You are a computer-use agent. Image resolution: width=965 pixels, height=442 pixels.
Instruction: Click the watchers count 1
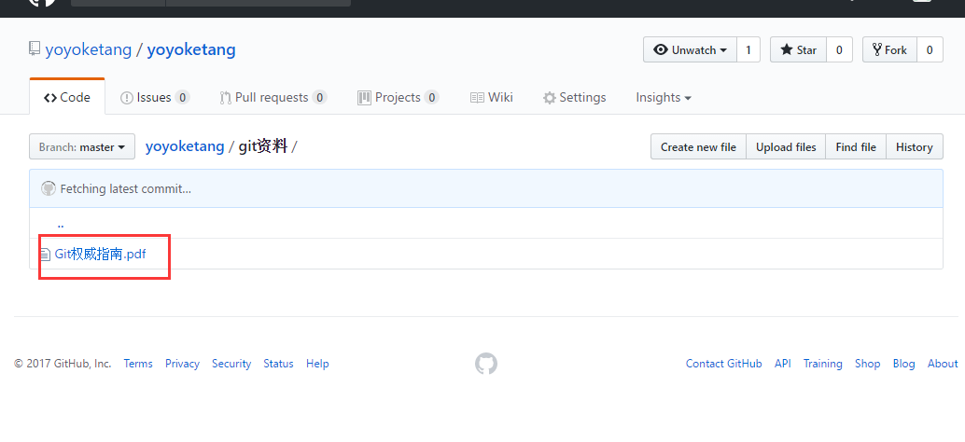[x=748, y=49]
